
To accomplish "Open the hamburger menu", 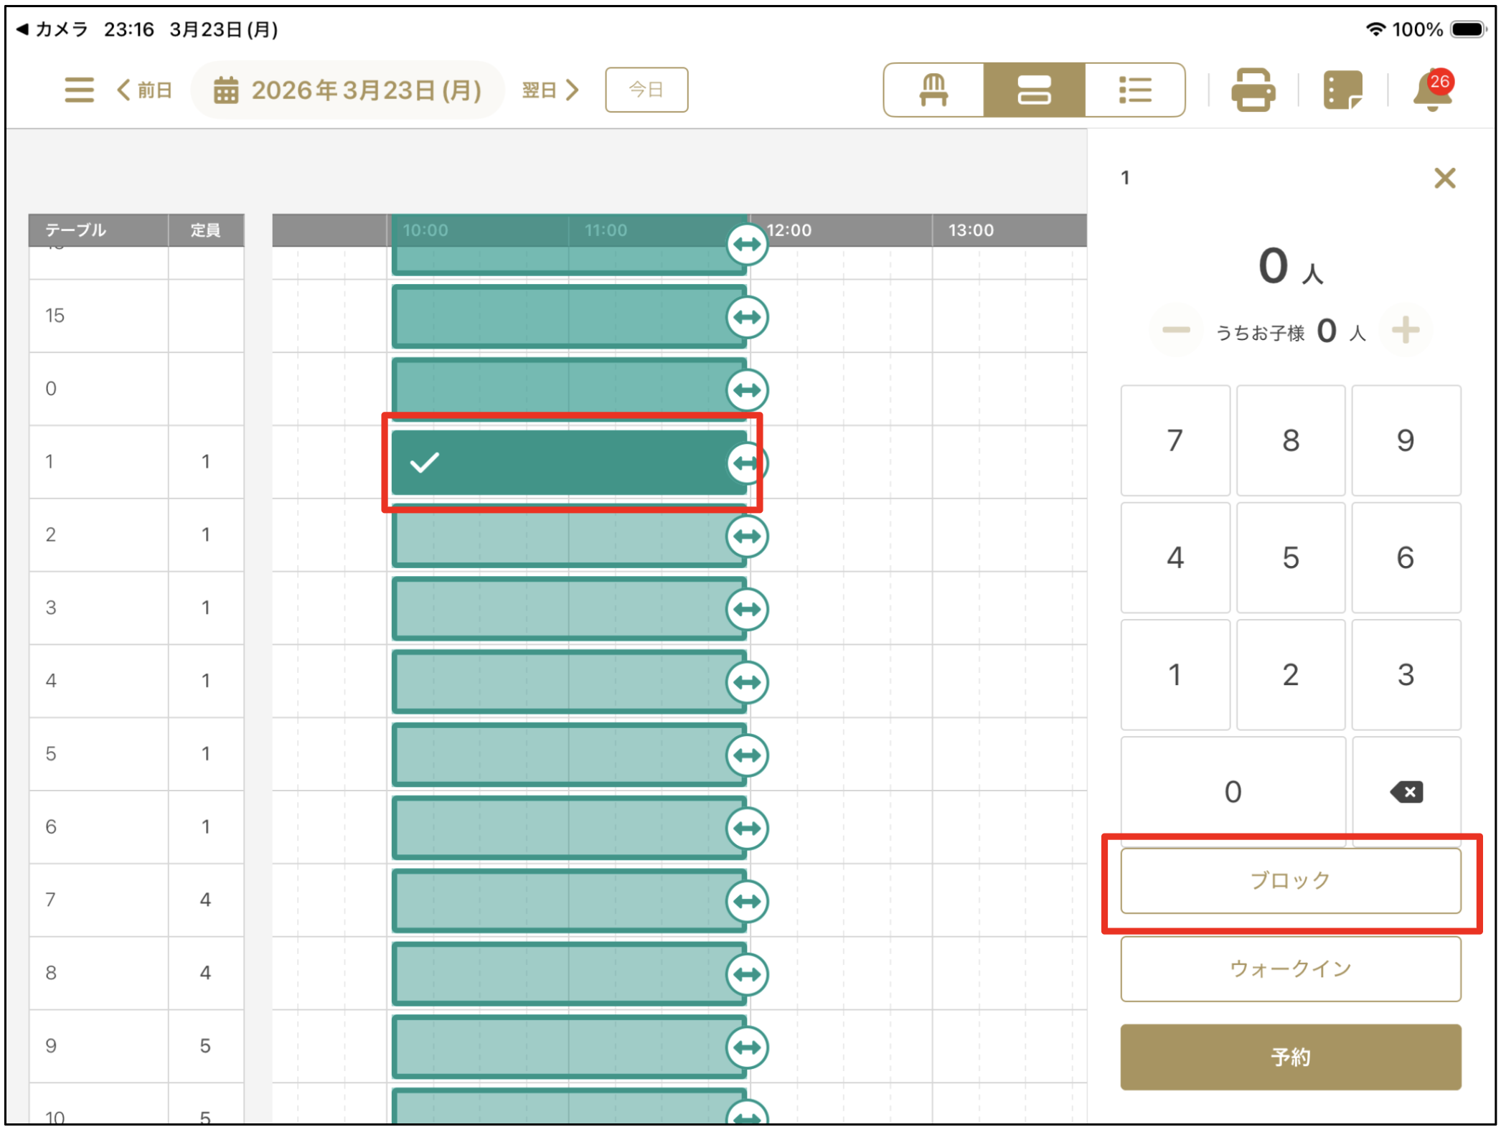I will coord(79,90).
